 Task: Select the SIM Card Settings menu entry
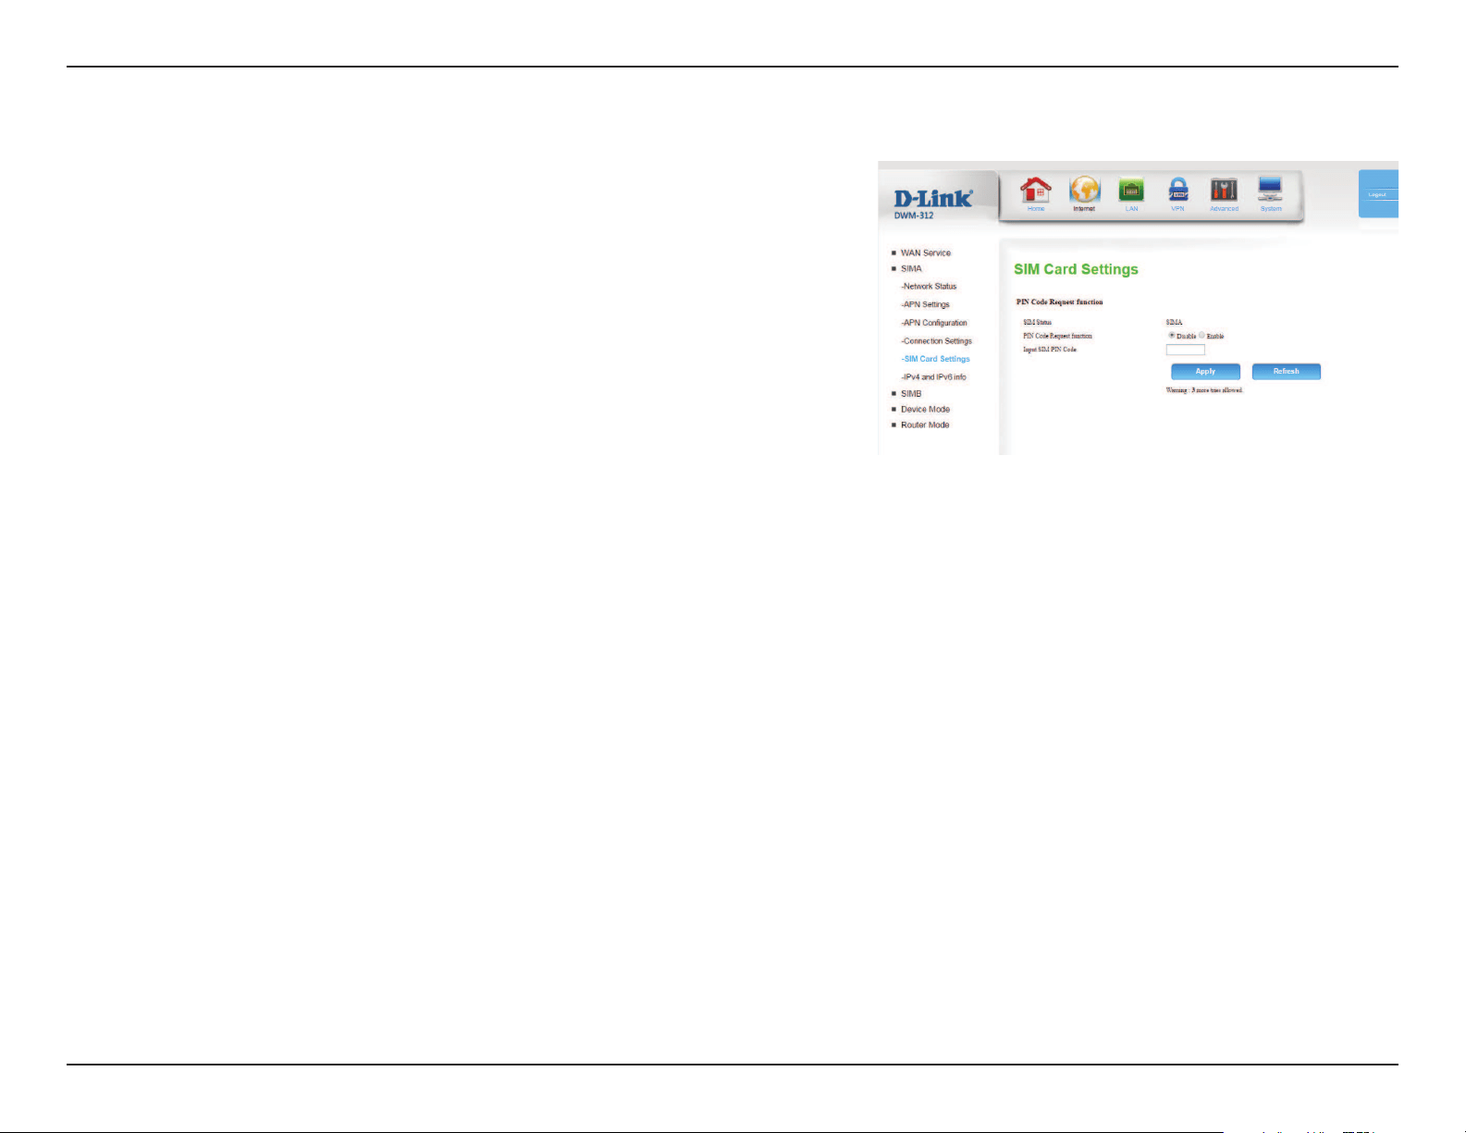click(x=935, y=359)
